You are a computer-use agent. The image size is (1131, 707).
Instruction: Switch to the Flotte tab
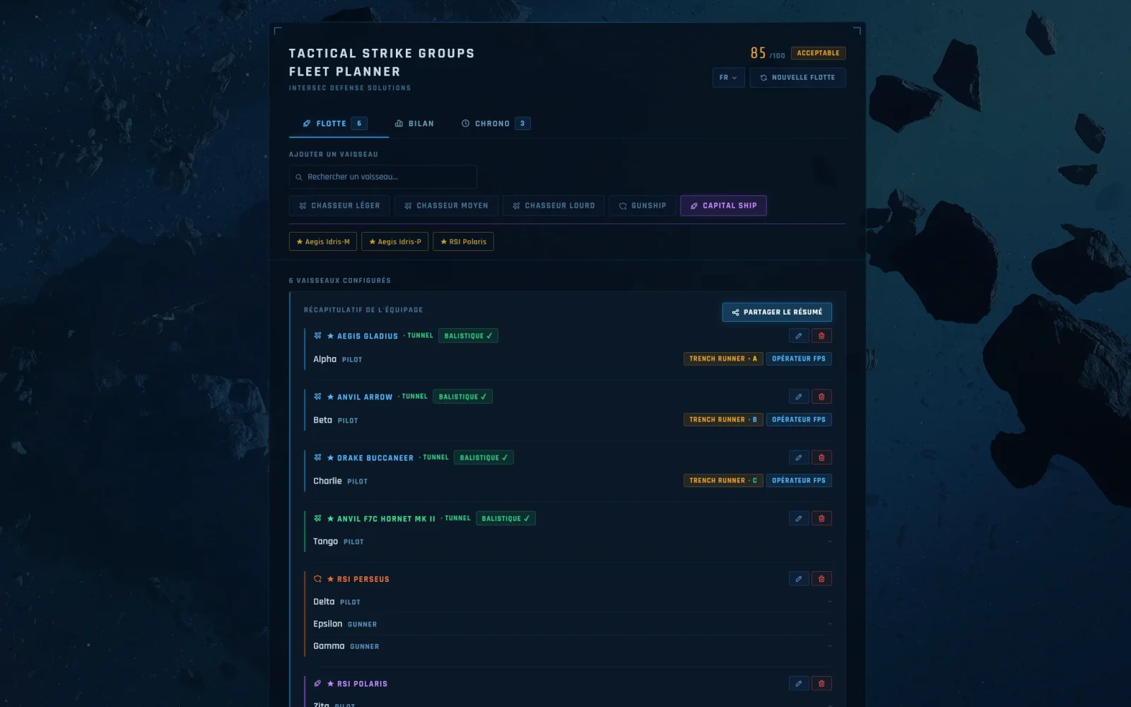coord(339,123)
